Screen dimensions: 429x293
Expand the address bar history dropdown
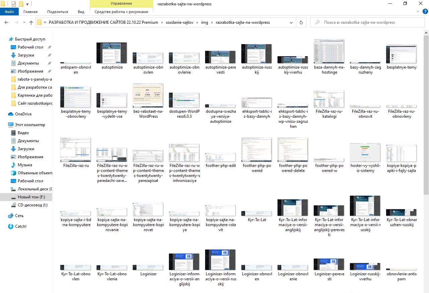click(291, 22)
